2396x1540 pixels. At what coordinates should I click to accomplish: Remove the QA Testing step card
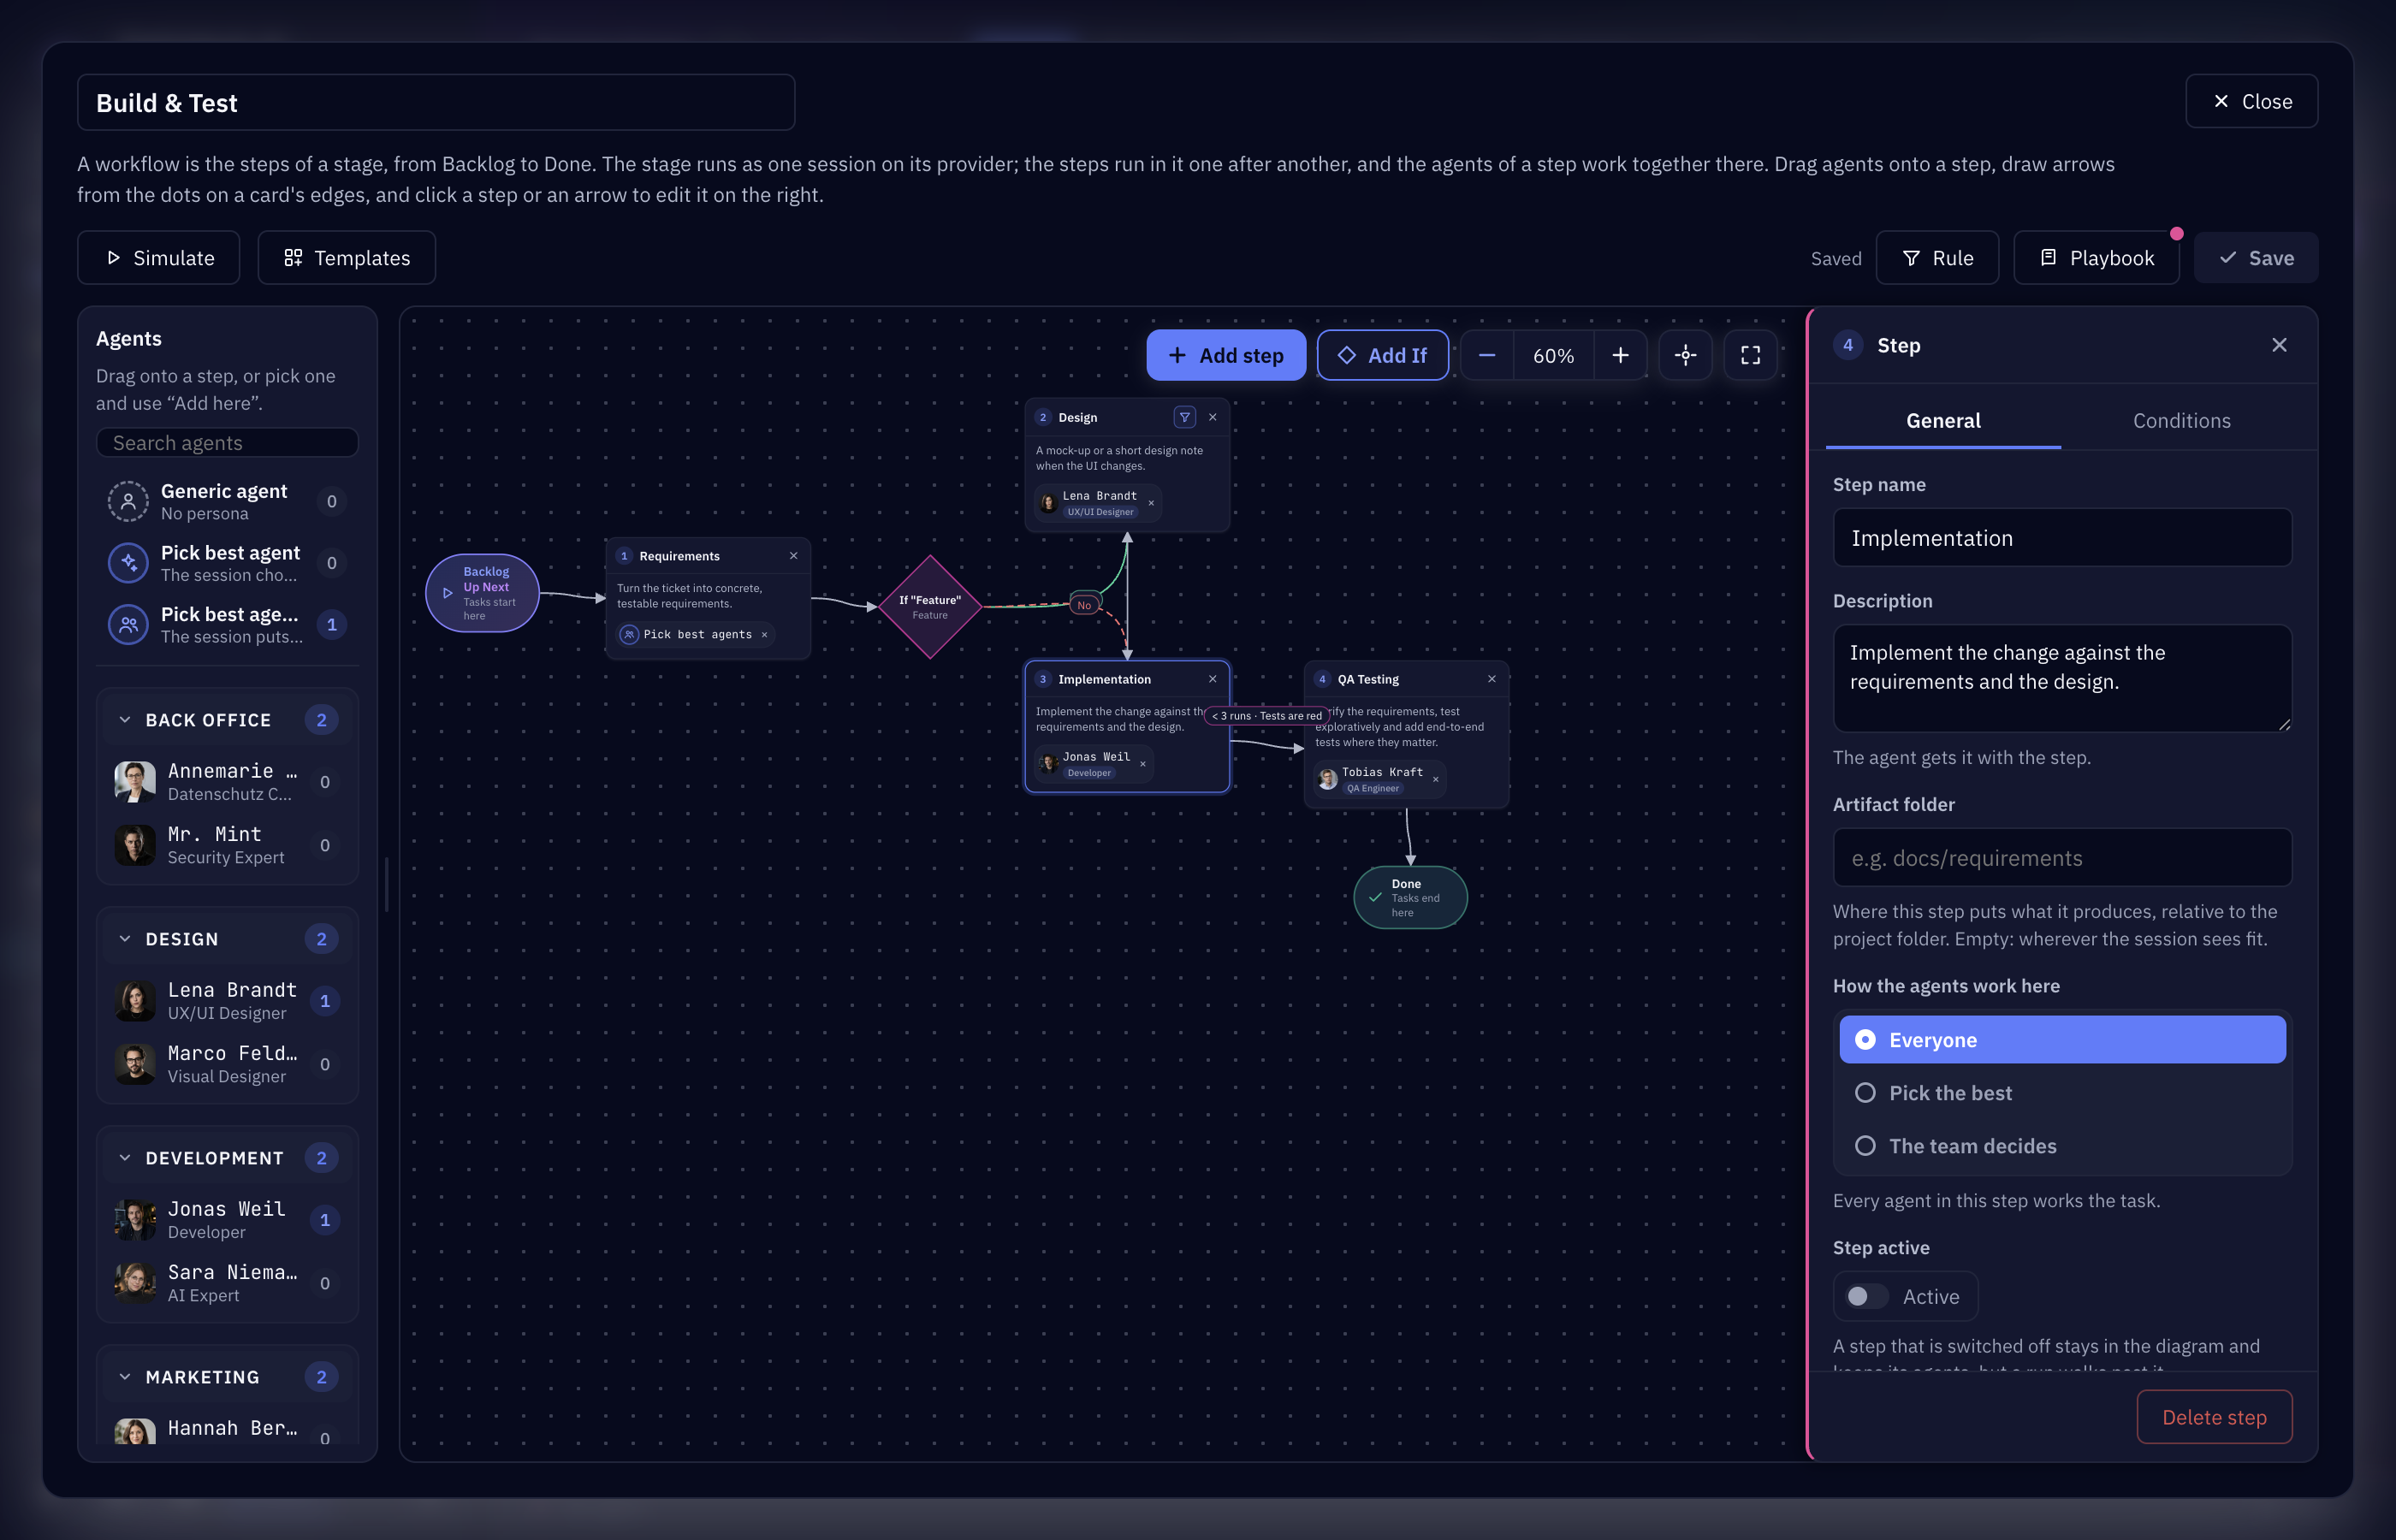[x=1491, y=679]
